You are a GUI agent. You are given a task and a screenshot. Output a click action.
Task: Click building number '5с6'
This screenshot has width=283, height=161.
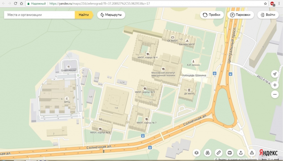pyautogui.click(x=101, y=119)
